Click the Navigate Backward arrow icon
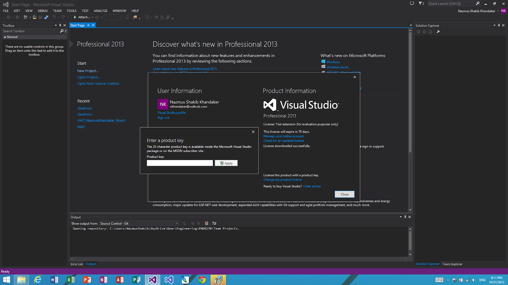 tap(8, 17)
